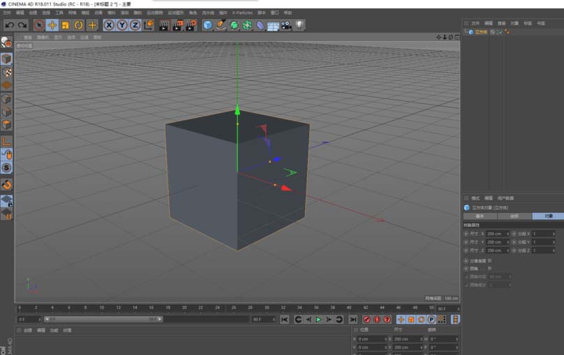564x355 pixels.
Task: Toggle the Z-axis lock button
Action: click(x=134, y=25)
